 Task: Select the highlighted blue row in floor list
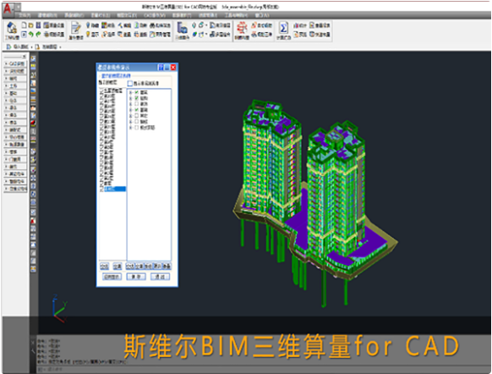point(115,189)
